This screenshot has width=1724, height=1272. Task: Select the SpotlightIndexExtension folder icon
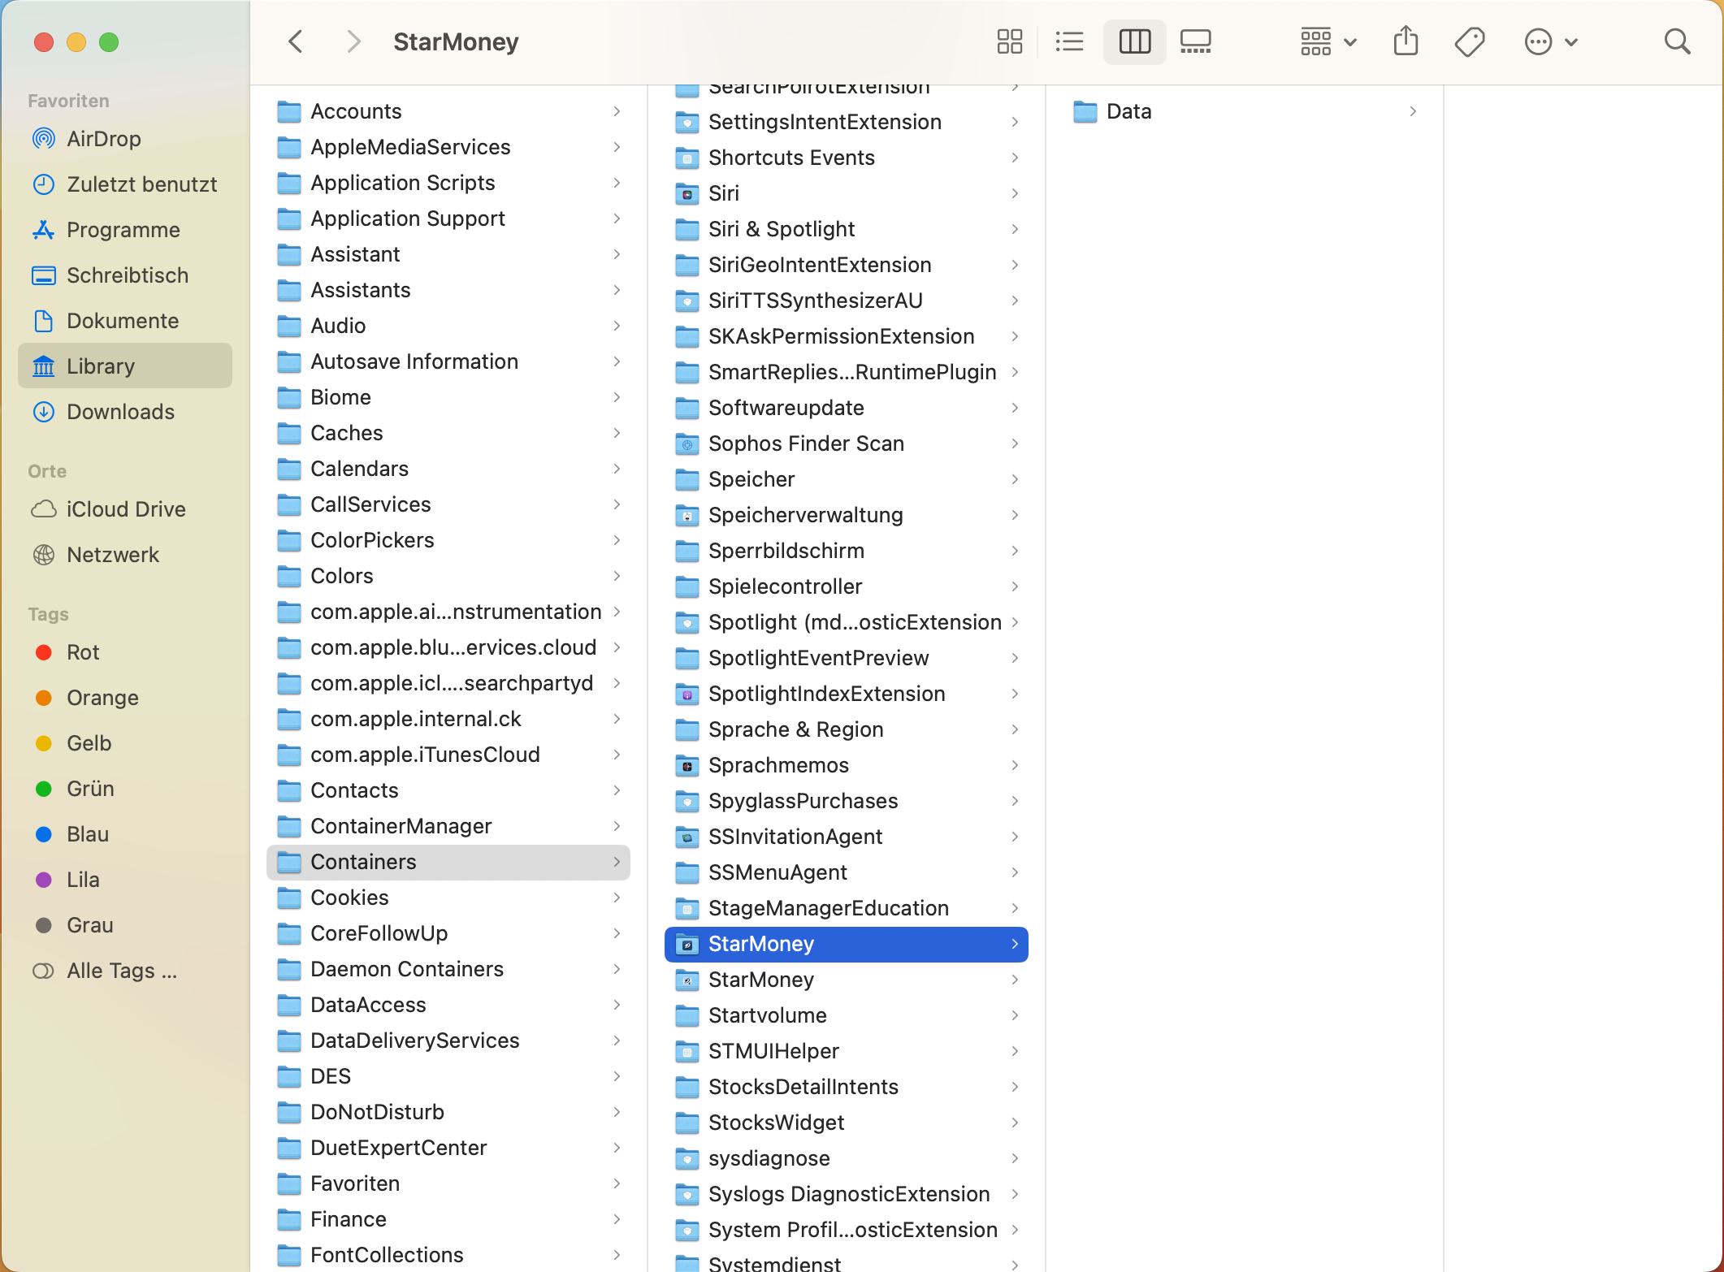687,694
